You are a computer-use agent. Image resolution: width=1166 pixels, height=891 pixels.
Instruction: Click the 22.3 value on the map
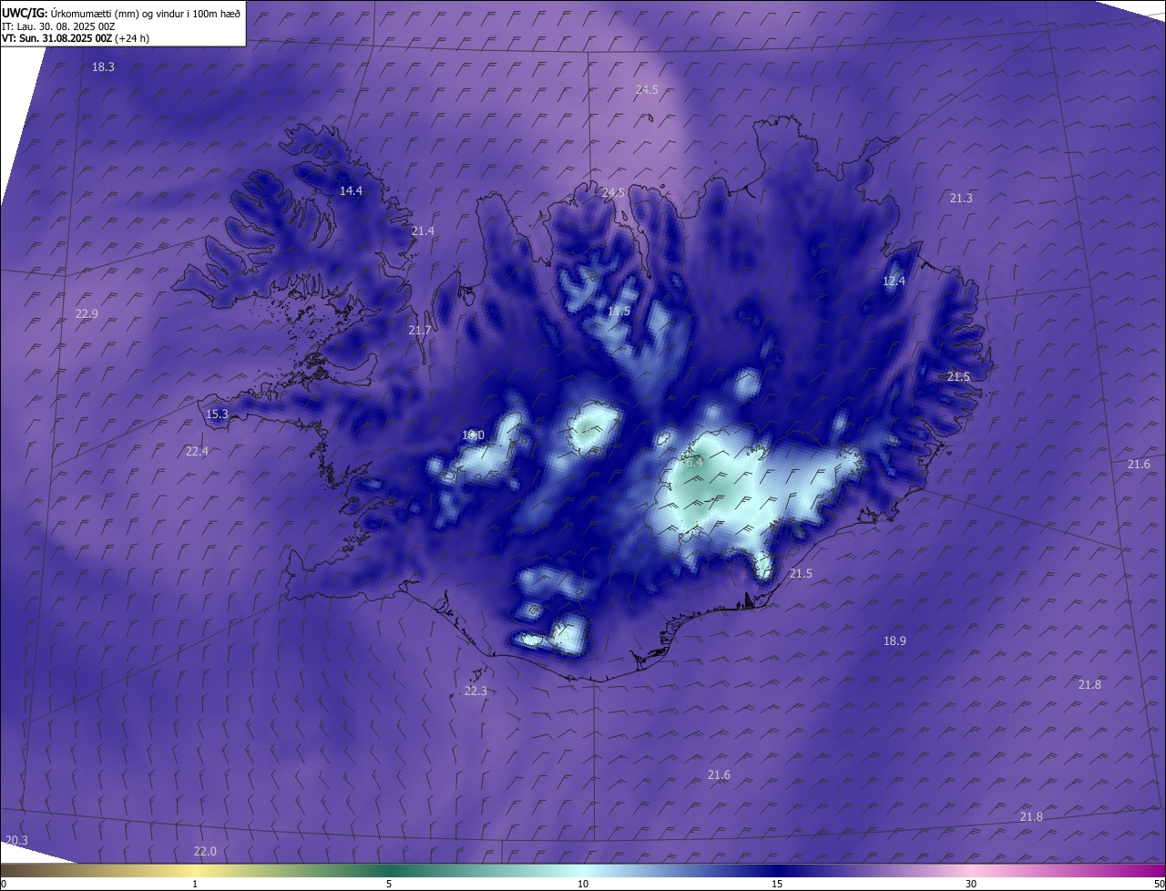point(476,691)
